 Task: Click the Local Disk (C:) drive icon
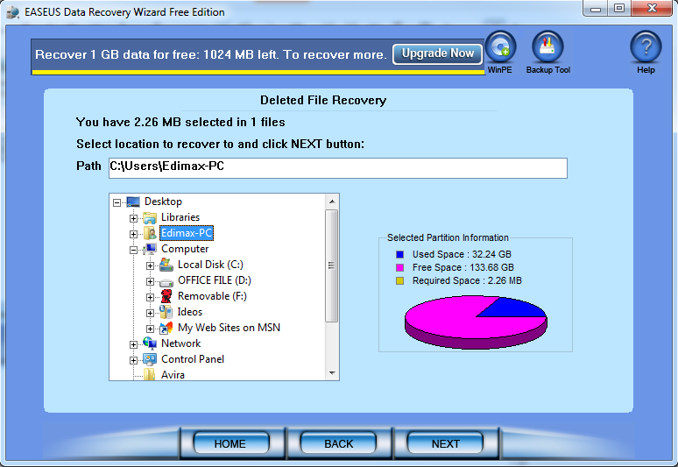(x=166, y=265)
